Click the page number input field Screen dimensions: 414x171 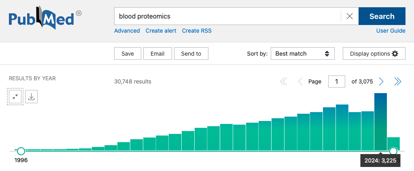tap(336, 81)
